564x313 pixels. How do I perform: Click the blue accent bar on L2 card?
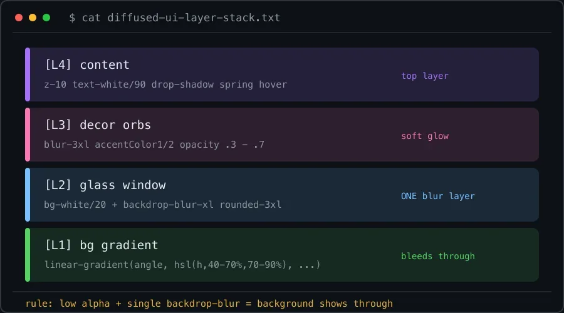click(28, 195)
